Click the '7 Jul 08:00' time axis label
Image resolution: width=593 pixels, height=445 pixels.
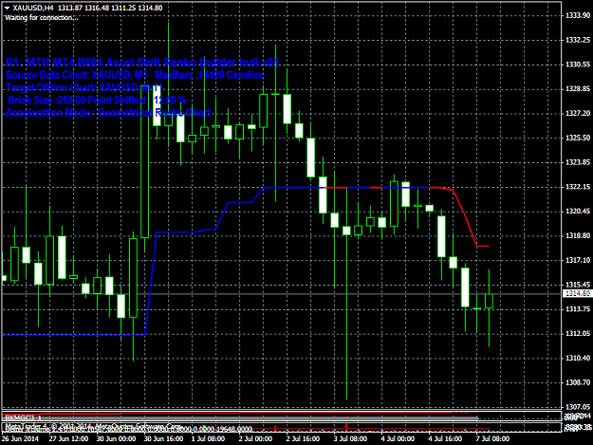click(x=492, y=439)
